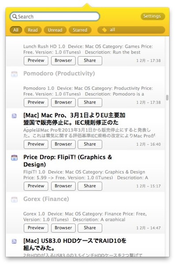
Task: Share the Mac Pro EU article
Action: [x=90, y=144]
